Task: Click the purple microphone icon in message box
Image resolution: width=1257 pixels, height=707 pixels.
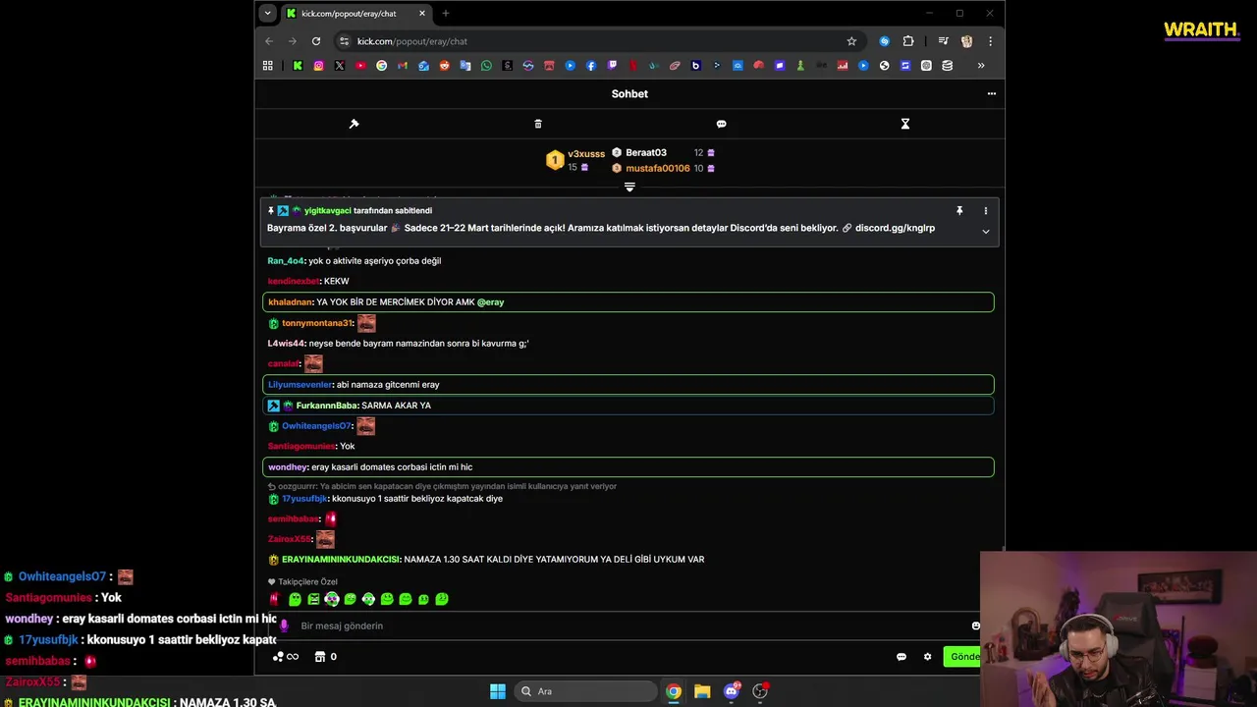Action: click(x=284, y=625)
